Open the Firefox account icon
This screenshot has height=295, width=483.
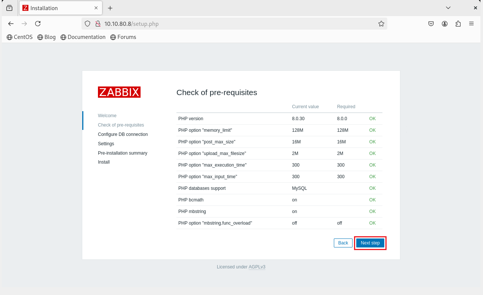(x=444, y=24)
